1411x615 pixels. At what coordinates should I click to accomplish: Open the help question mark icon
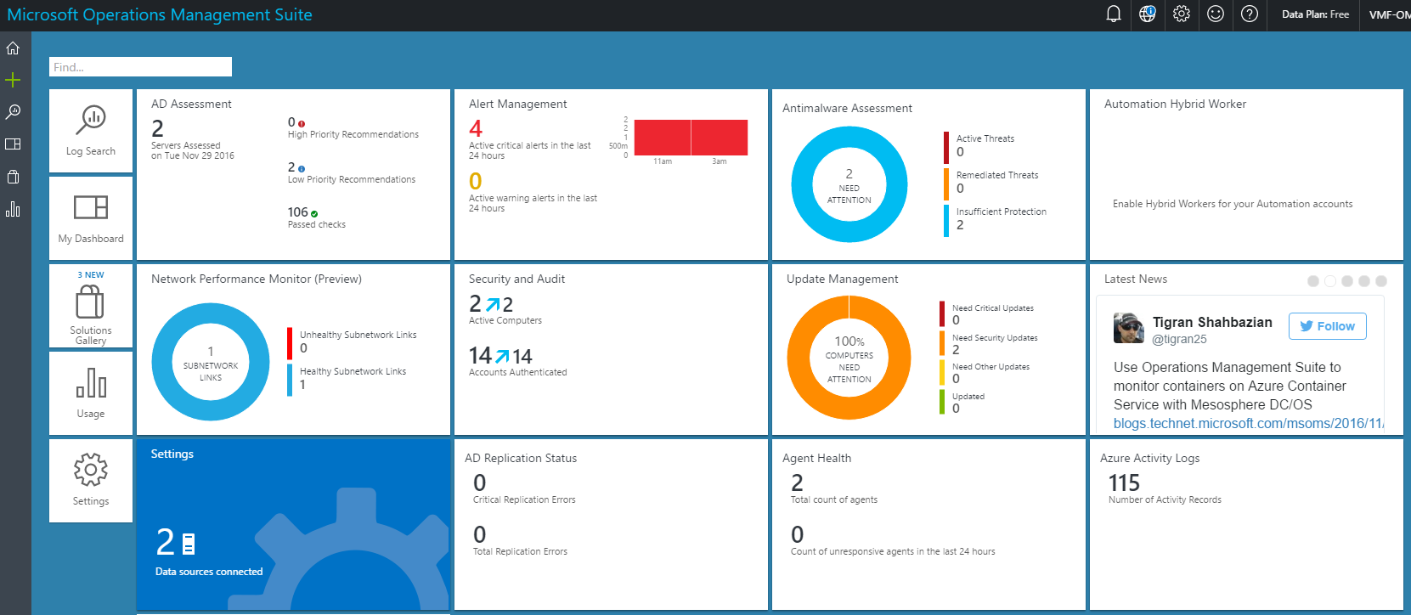1249,14
